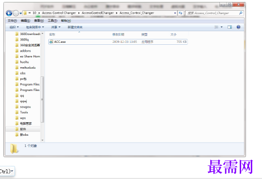Click the wps folder icon in tree
The image size is (262, 182).
(x=16, y=118)
